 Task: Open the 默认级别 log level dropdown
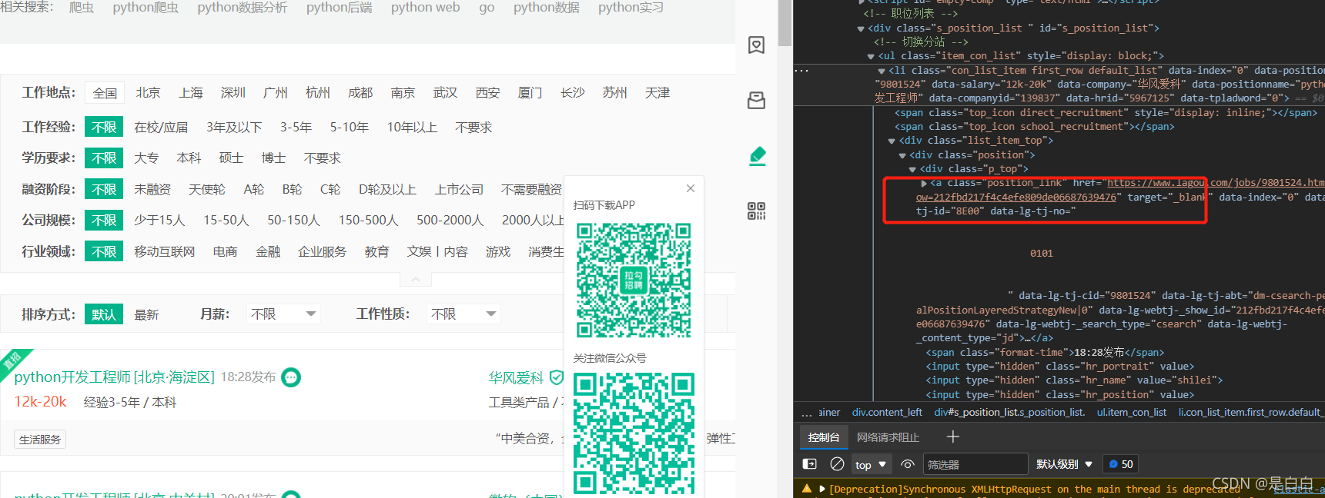pos(1065,464)
